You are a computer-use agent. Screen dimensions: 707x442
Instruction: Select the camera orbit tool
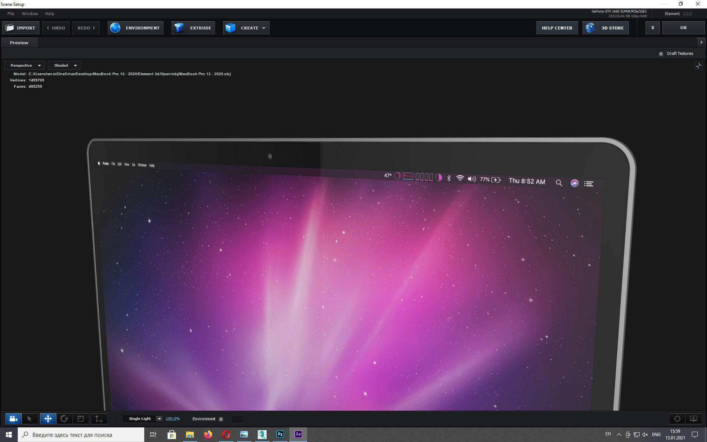tap(13, 419)
